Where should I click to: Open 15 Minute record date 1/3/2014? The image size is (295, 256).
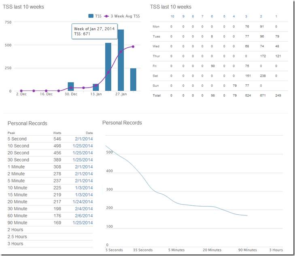84,194
